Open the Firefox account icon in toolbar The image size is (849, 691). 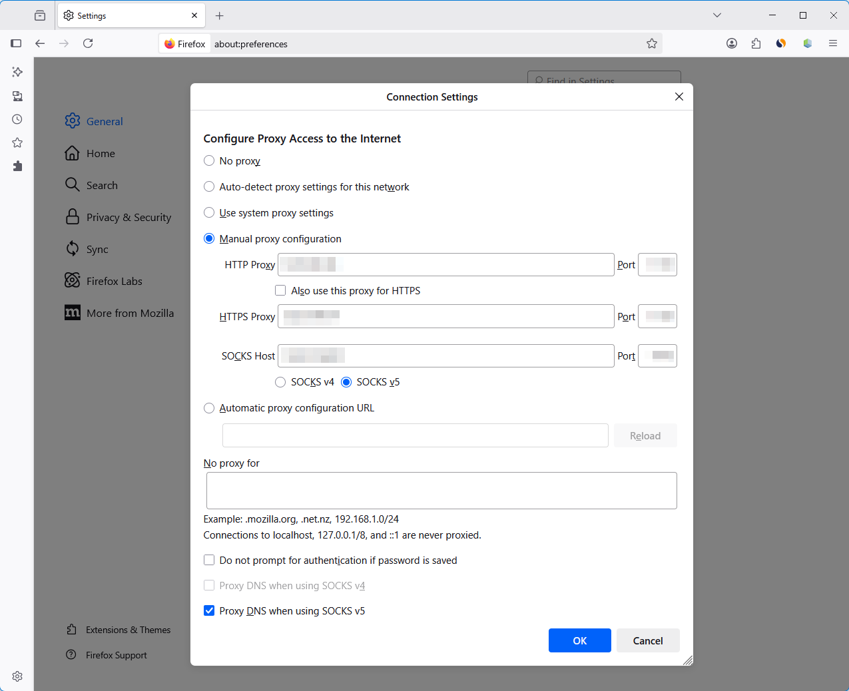pos(732,43)
